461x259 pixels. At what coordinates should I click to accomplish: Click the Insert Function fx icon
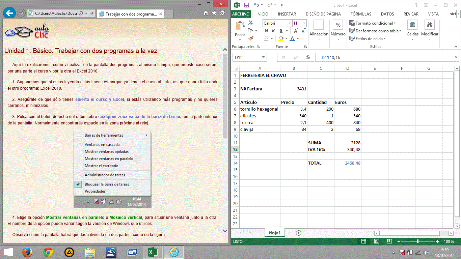pos(308,57)
